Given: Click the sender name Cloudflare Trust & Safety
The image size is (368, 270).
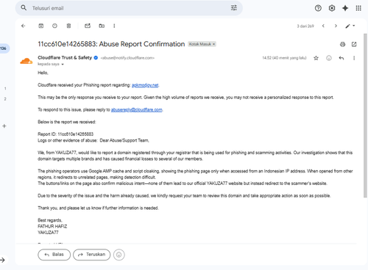Looking at the screenshot, I should tap(65, 58).
